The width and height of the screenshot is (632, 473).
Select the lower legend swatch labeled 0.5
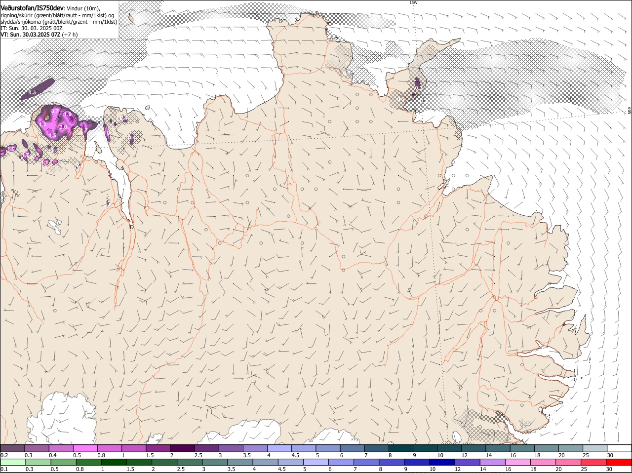click(x=64, y=463)
